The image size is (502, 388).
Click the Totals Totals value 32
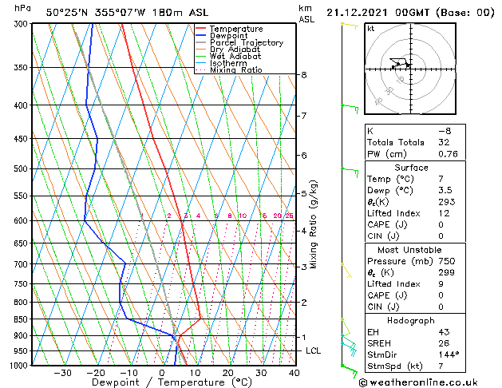point(444,142)
